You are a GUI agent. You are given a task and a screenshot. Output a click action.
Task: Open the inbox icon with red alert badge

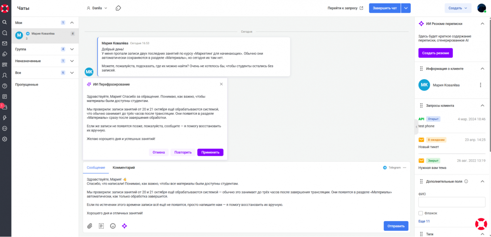4,107
